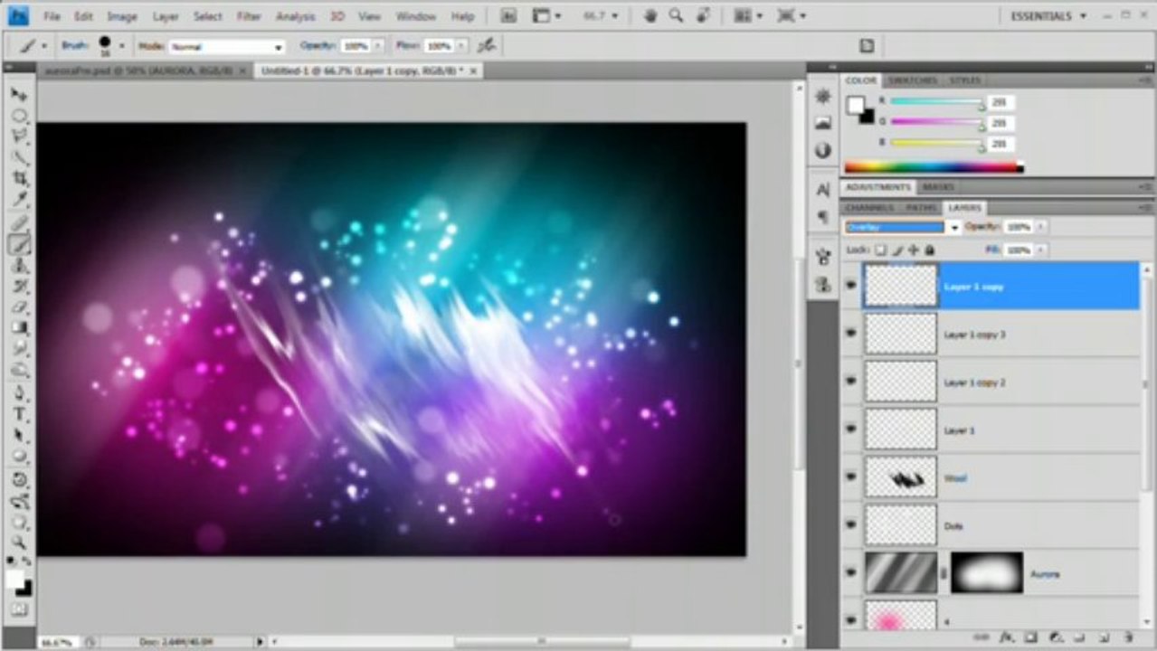Screen dimensions: 1157x651
Task: Open the Analysis menu
Action: click(296, 16)
